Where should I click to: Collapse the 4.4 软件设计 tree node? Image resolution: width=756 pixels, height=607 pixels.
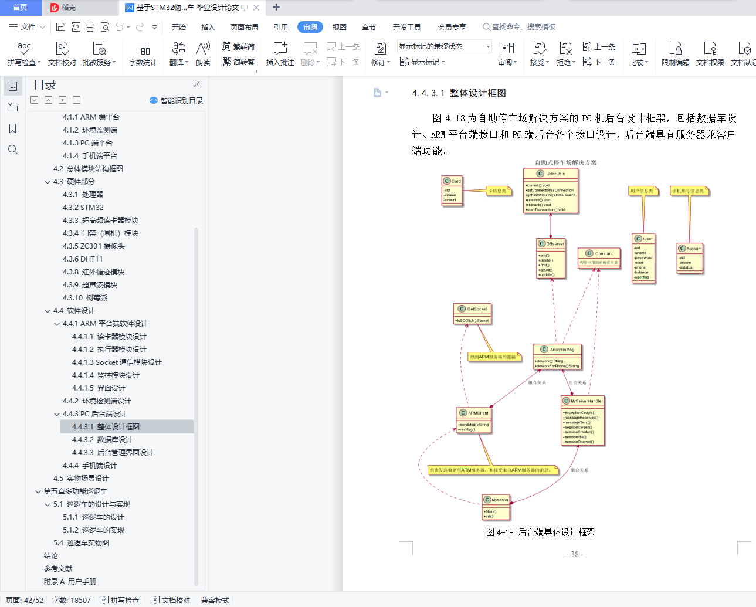pos(48,311)
